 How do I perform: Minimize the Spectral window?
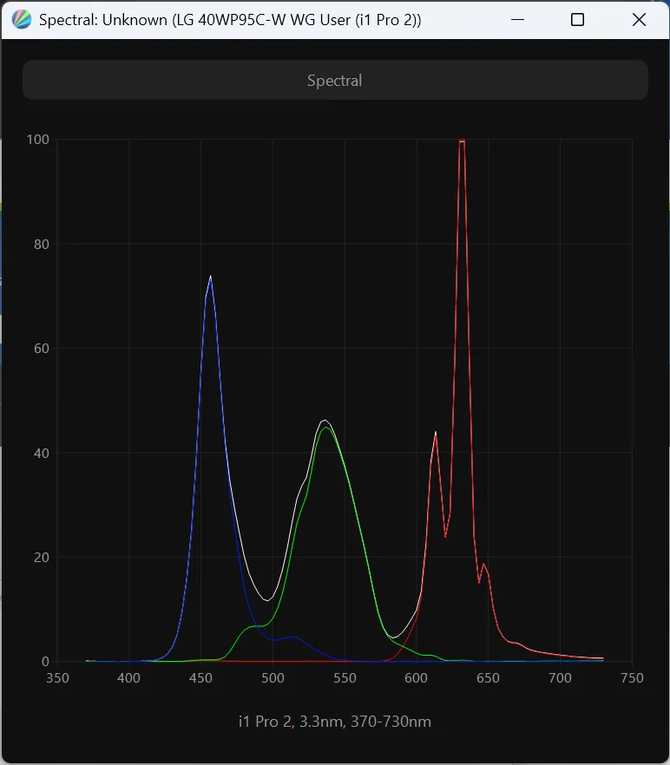(518, 20)
